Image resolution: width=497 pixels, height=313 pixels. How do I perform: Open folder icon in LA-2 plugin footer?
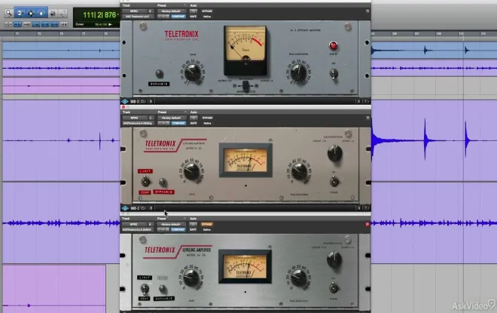click(143, 101)
